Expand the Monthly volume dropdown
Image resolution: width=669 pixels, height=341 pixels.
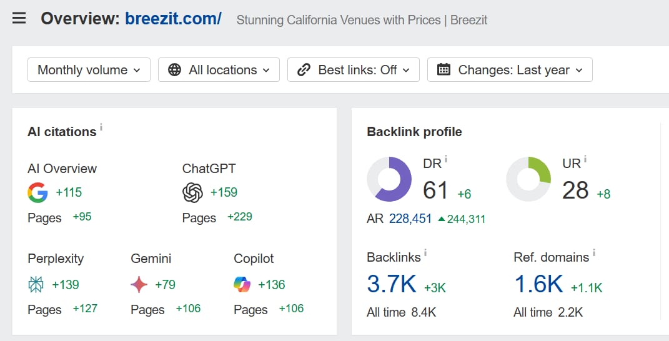[x=89, y=70]
